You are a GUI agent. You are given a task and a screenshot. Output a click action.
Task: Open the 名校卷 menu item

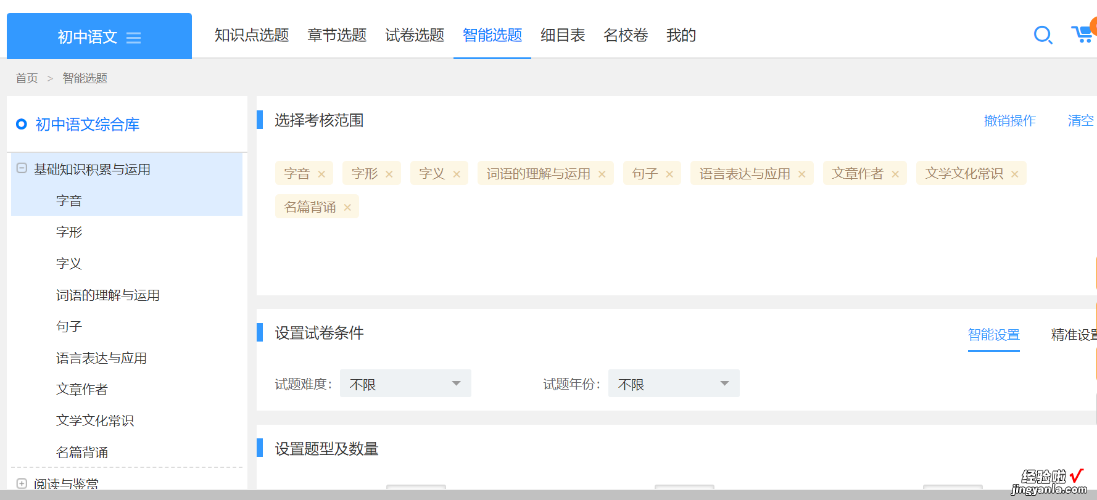626,35
